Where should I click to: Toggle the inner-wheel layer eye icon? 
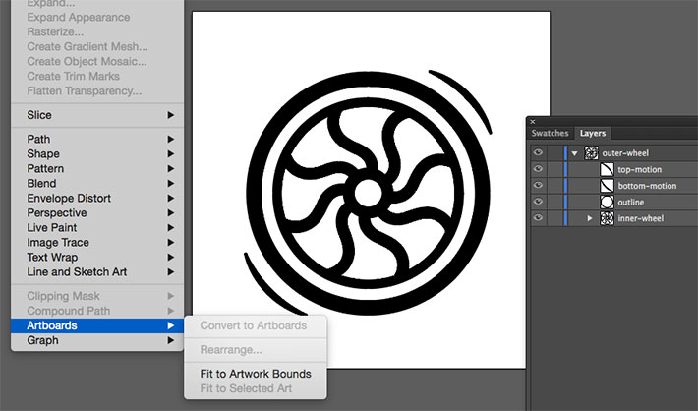pyautogui.click(x=538, y=217)
